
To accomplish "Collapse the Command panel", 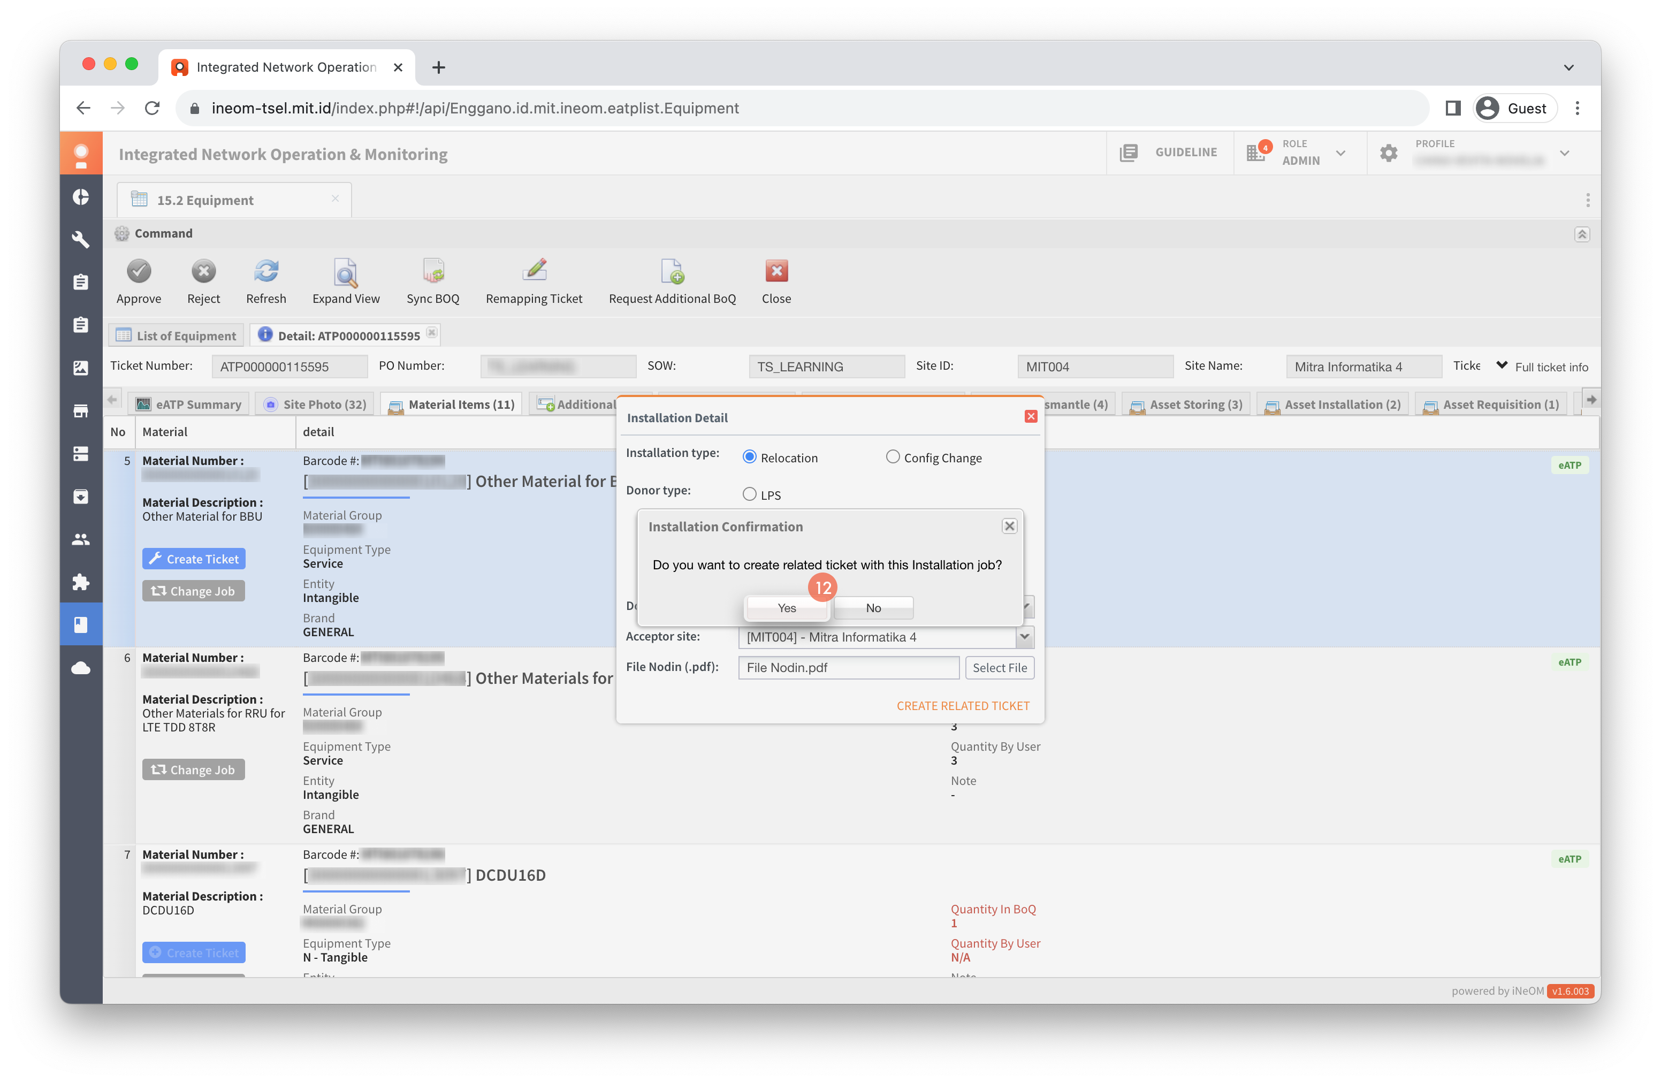I will [1581, 234].
